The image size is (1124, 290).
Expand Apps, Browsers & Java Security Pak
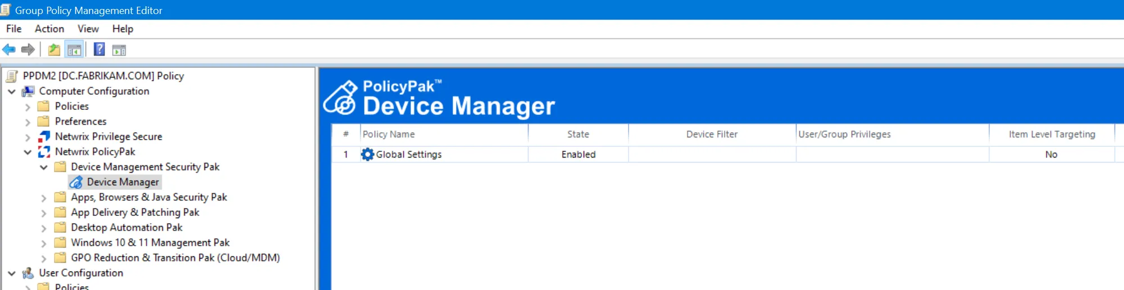(44, 197)
